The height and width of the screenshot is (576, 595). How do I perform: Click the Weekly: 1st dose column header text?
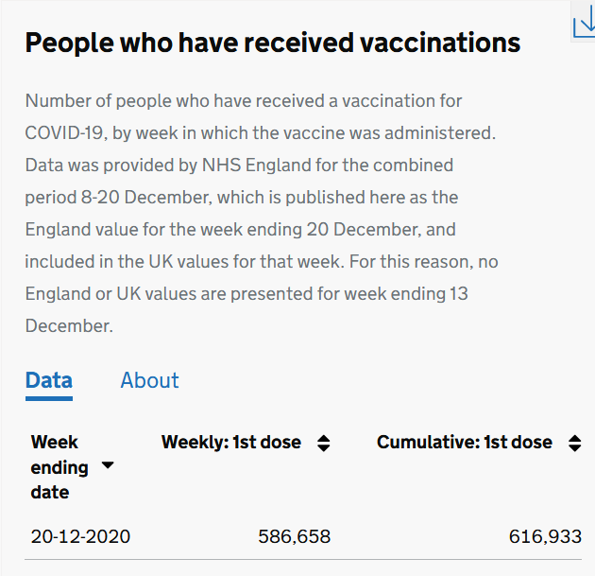pos(231,442)
